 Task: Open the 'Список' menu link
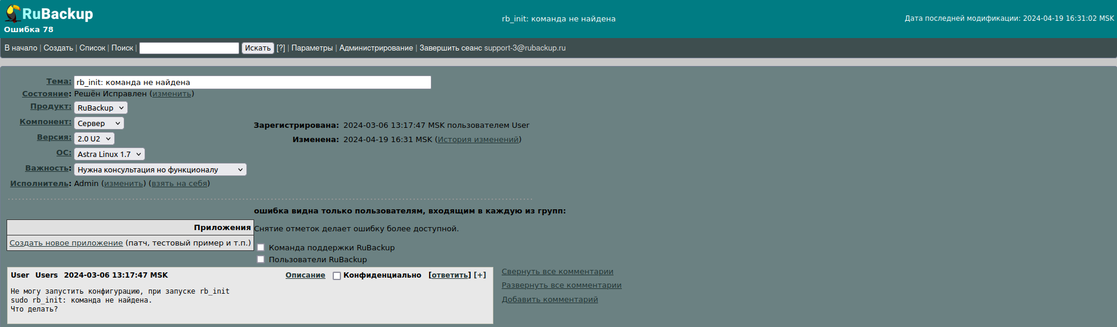click(92, 48)
